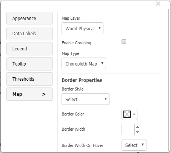Click the Border Color transparent swatch
Image resolution: width=171 pixels, height=153 pixels.
pos(127,114)
